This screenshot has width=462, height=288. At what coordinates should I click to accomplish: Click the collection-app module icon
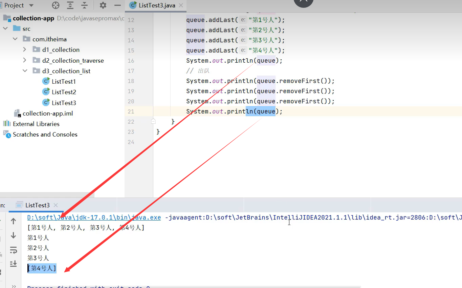(x=7, y=18)
